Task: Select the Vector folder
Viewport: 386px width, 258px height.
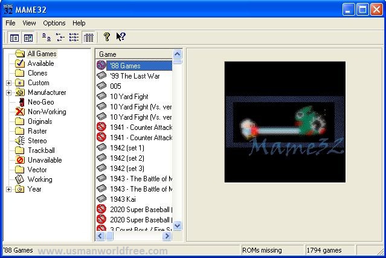Action: click(37, 170)
